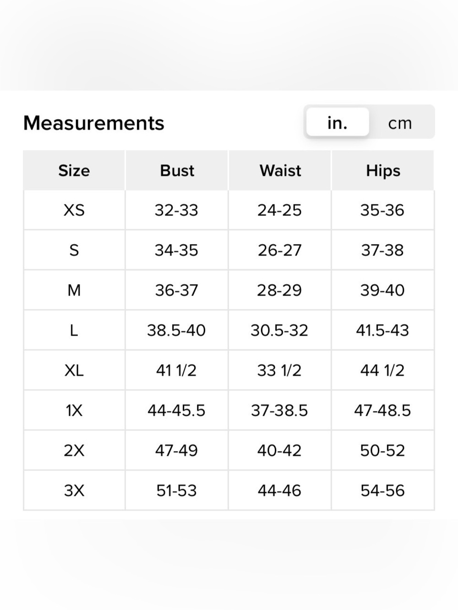Click the Measurements heading

pyautogui.click(x=94, y=123)
